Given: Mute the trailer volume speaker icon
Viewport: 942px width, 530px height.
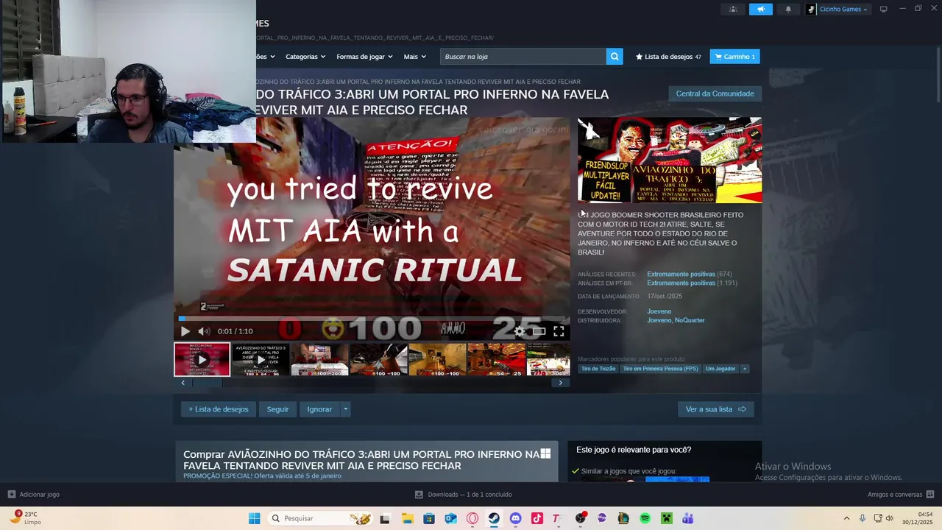Looking at the screenshot, I should click(203, 331).
